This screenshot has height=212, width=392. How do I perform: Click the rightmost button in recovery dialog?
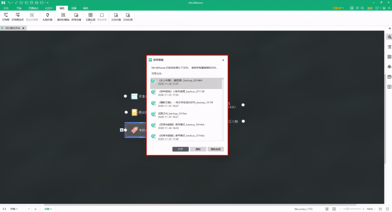[x=216, y=149]
